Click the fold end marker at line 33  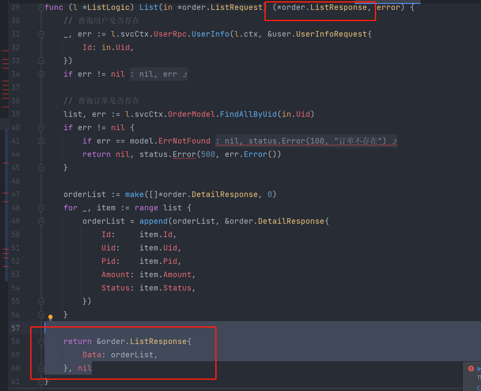click(x=41, y=61)
